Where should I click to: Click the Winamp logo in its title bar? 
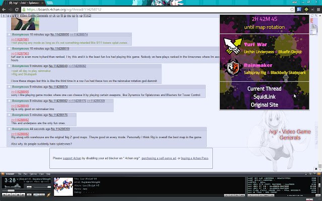pyautogui.click(x=3, y=174)
